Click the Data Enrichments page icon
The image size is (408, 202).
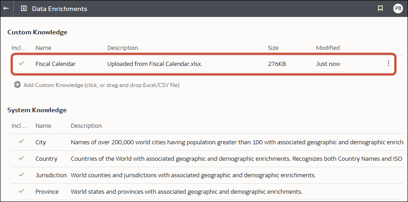pyautogui.click(x=24, y=9)
